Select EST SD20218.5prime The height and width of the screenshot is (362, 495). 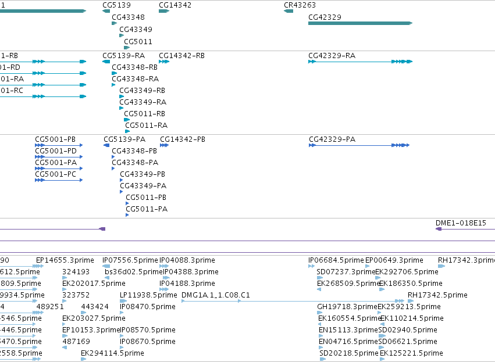tap(349, 353)
